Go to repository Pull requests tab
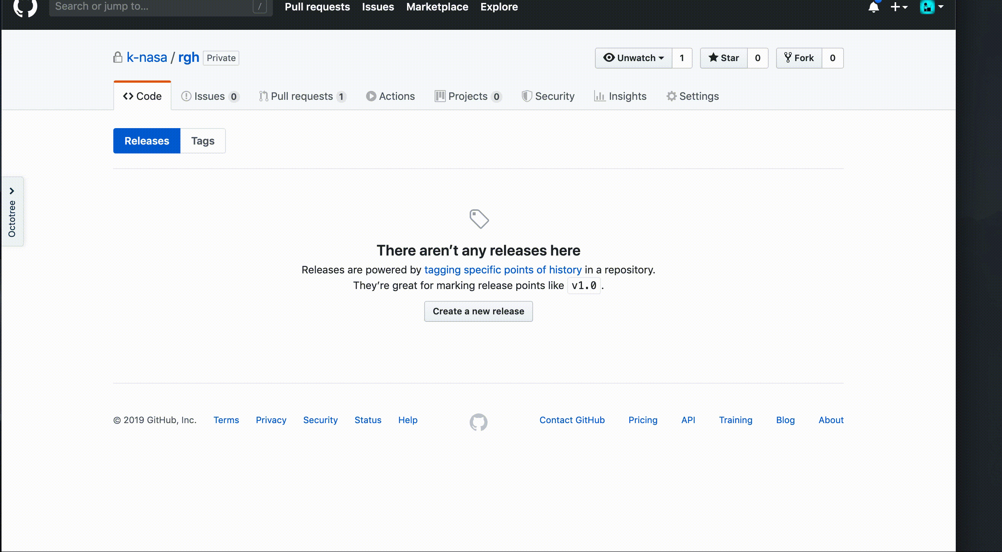 coord(302,96)
